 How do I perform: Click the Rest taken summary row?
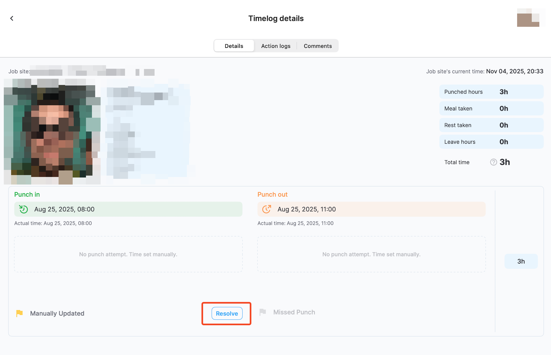coord(491,125)
